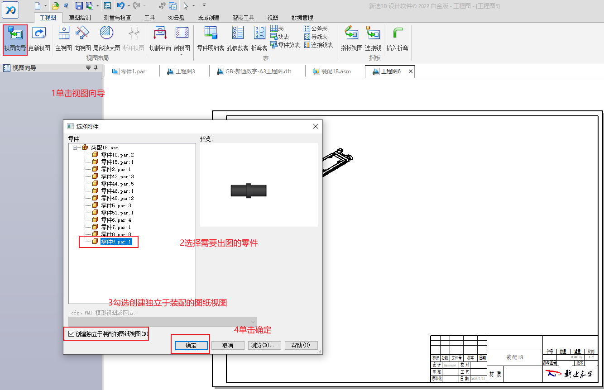Switch to the 草图绘制 ribbon tab
Screen dimensions: 604x390
(x=80, y=18)
